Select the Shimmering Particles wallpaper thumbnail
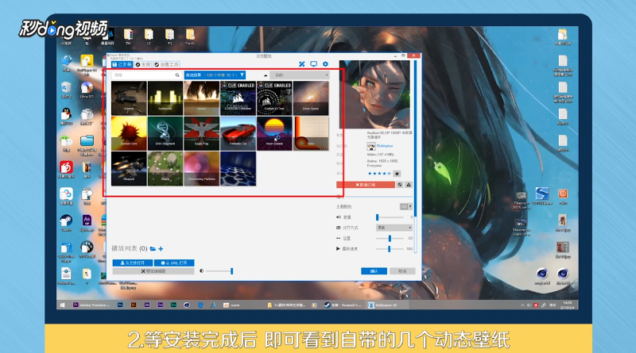 202,168
